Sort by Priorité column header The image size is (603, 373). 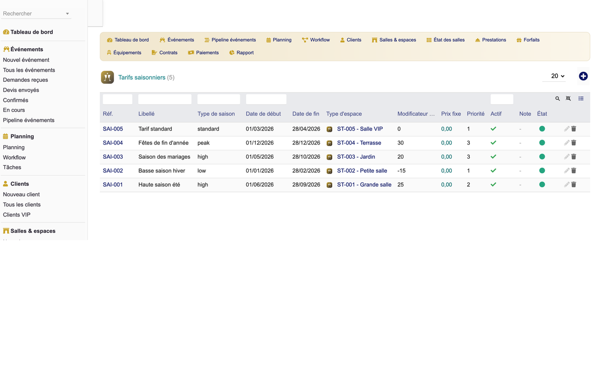476,114
